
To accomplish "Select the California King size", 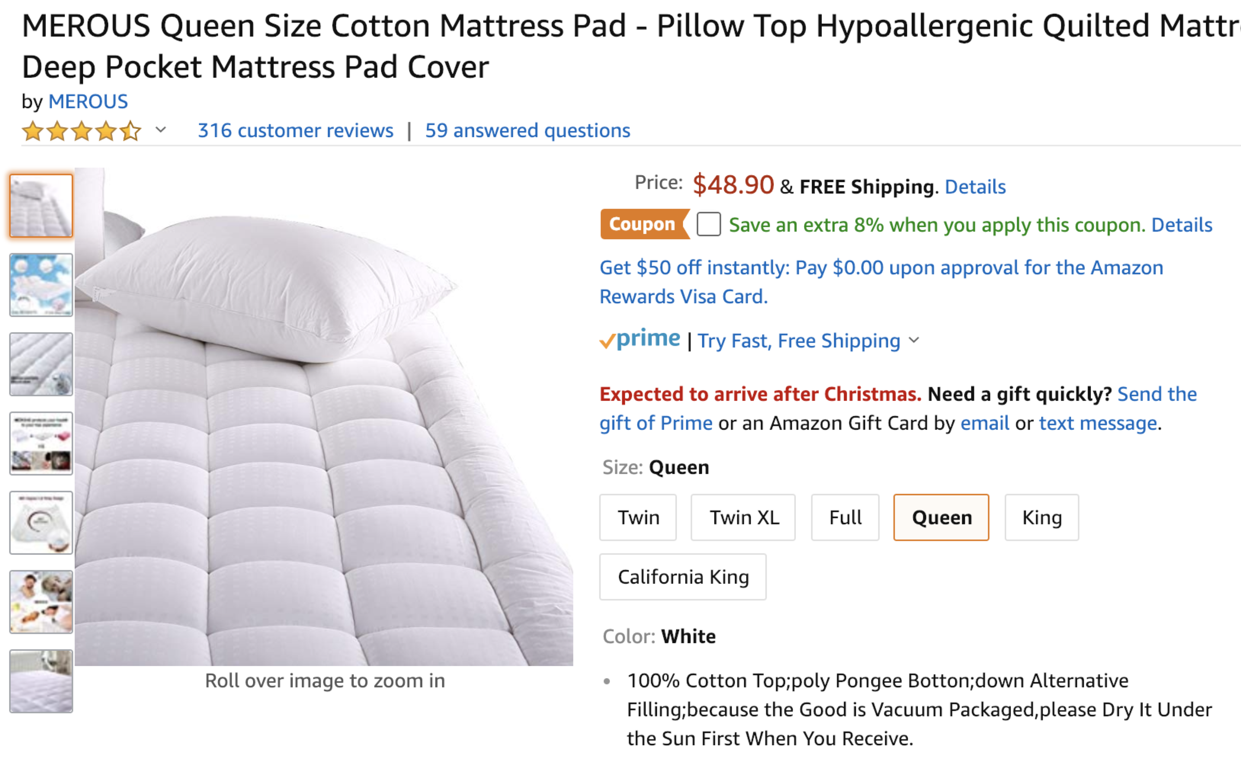I will pos(683,577).
